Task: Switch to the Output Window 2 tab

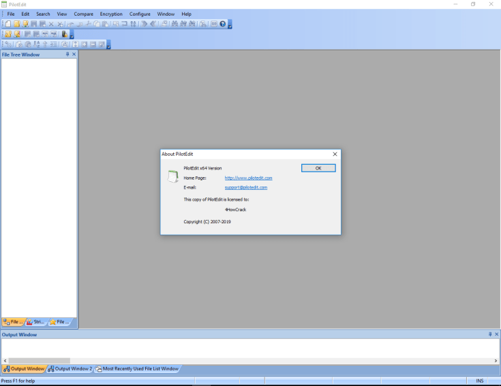Action: (70, 369)
